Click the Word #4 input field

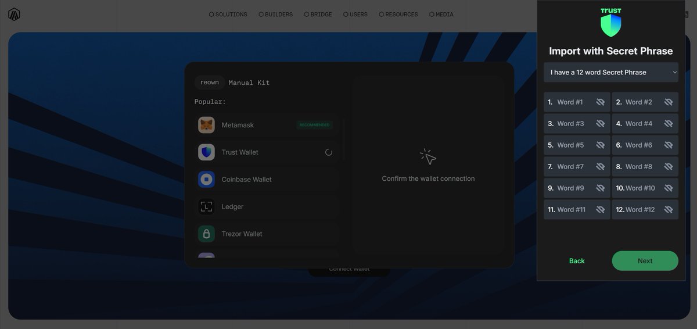(645, 124)
